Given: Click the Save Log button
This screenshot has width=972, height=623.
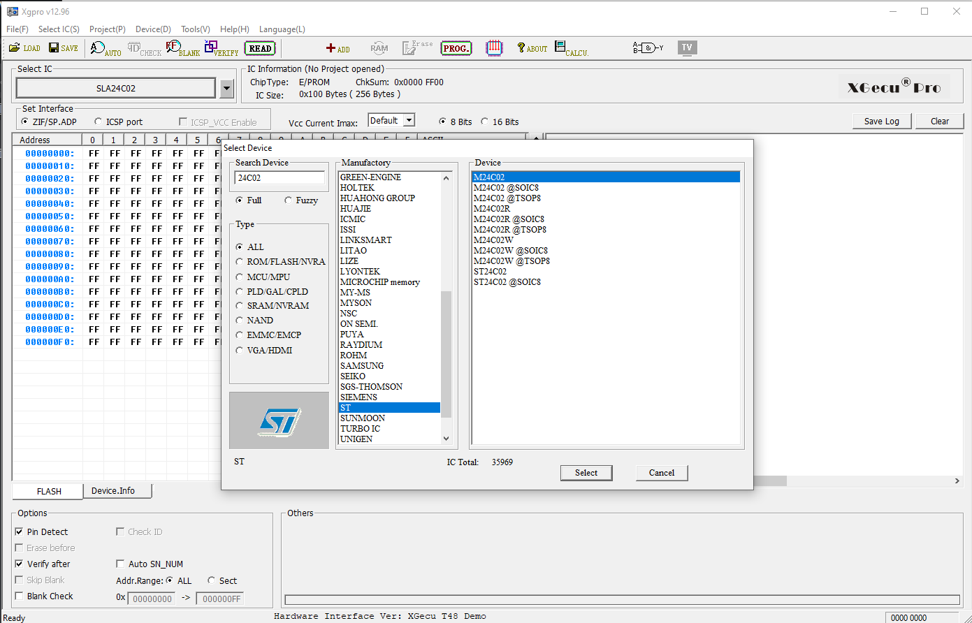Looking at the screenshot, I should point(882,121).
